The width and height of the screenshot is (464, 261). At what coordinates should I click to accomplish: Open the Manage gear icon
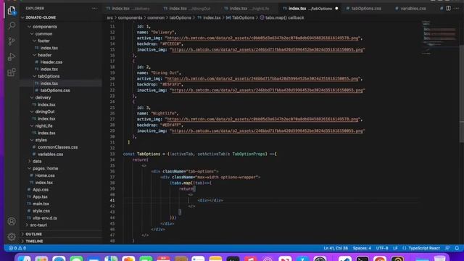pos(12,236)
